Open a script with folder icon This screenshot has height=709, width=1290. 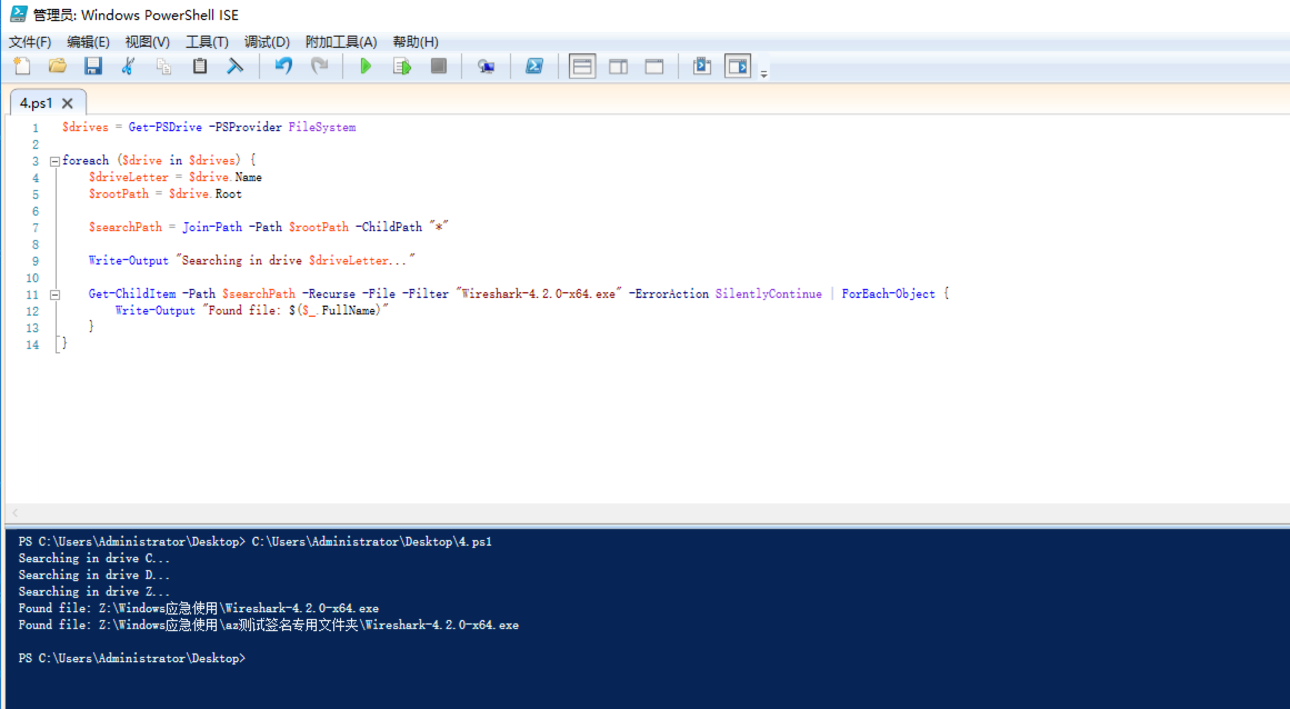[57, 66]
